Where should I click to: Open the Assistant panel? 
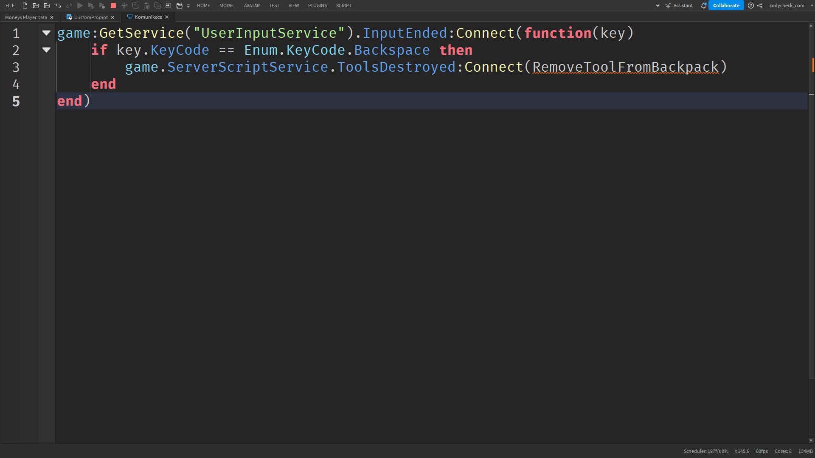coord(679,6)
